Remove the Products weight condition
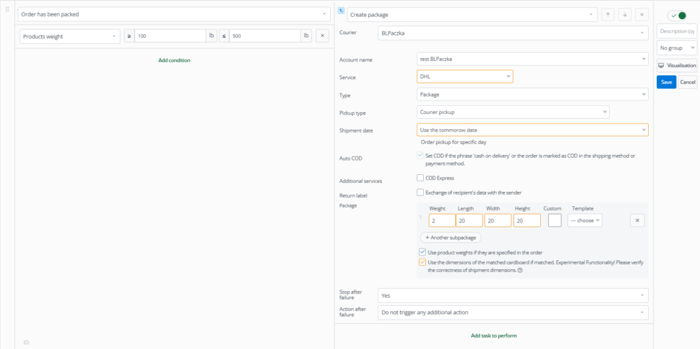This screenshot has height=349, width=700. (323, 36)
